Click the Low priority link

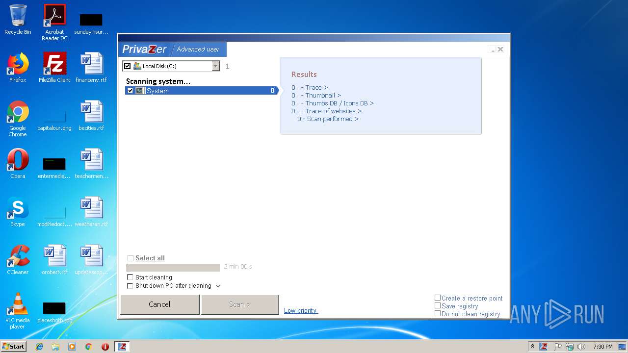point(301,311)
